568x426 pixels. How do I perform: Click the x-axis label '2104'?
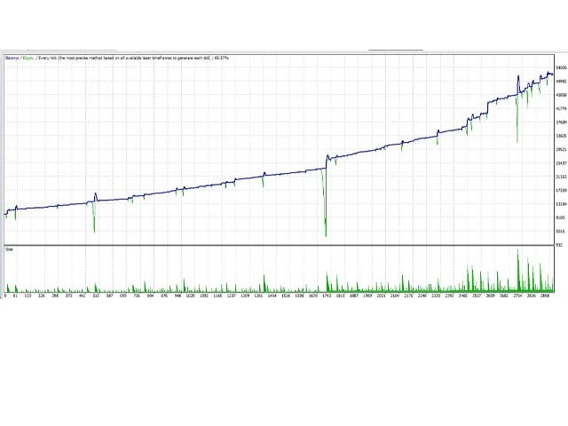[x=394, y=296]
